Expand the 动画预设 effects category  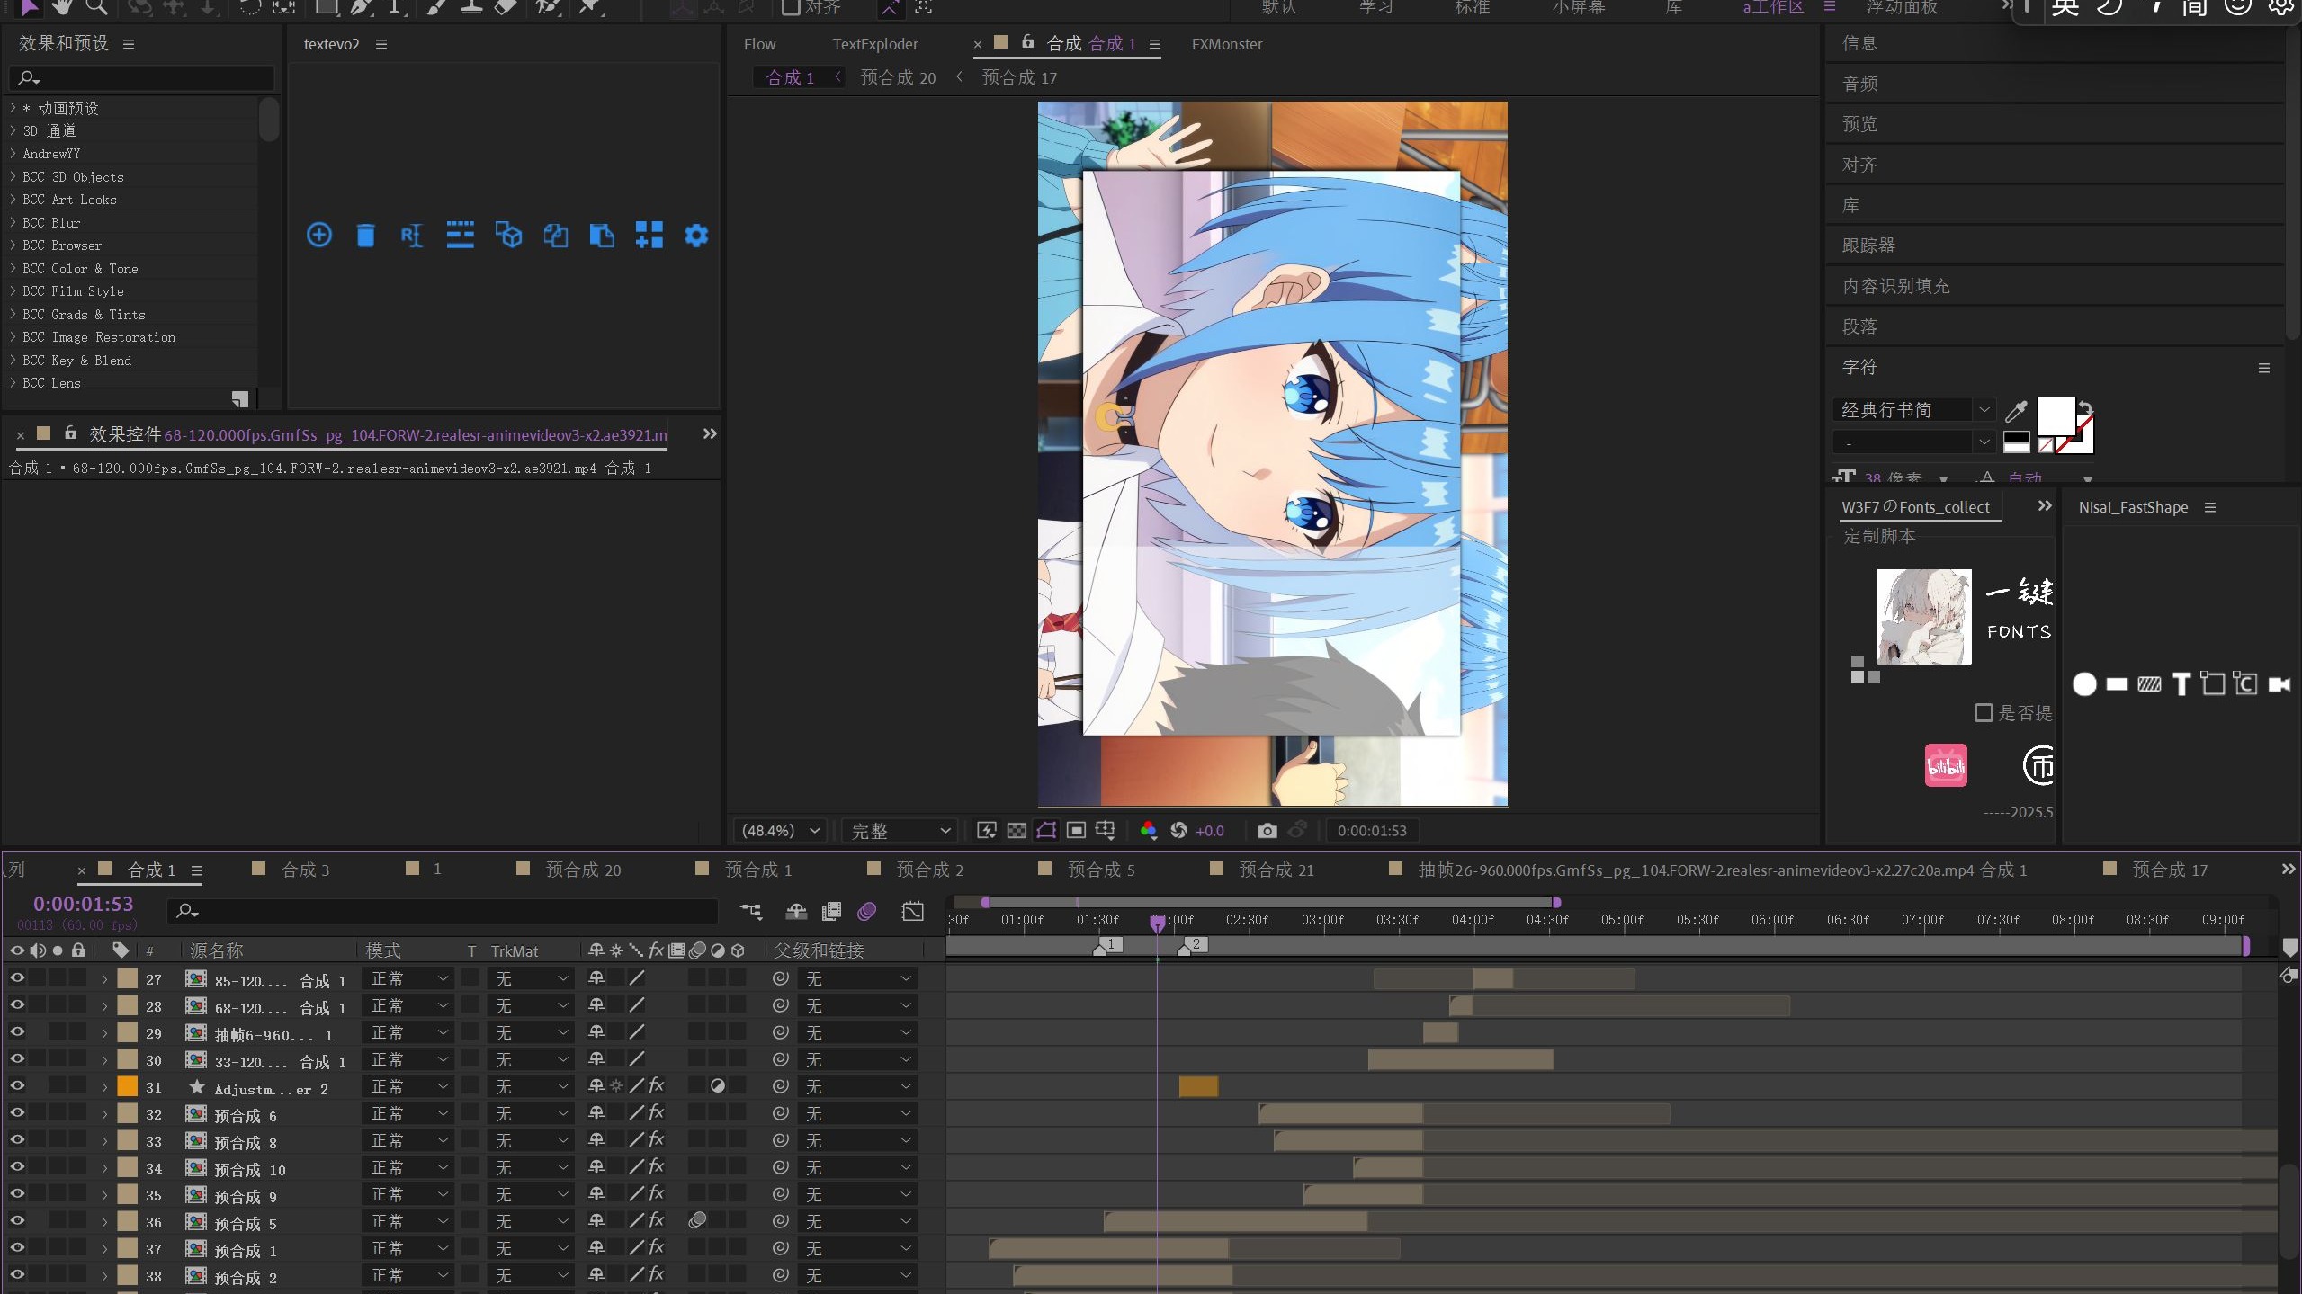click(x=13, y=107)
